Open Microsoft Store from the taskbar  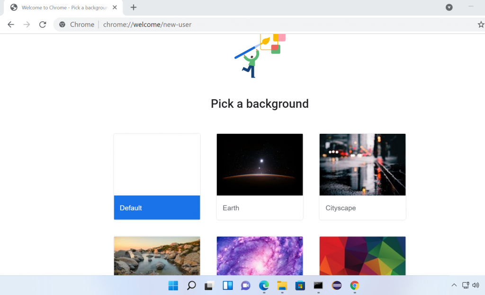(x=299, y=286)
